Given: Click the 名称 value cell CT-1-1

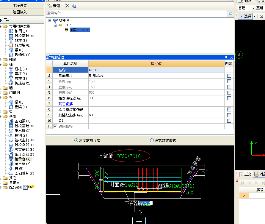Looking at the screenshot, I should click(x=156, y=70).
